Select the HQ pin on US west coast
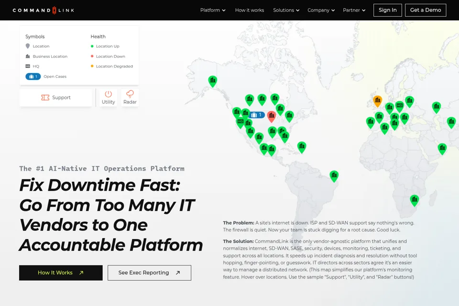This screenshot has height=306, width=459. (240, 122)
